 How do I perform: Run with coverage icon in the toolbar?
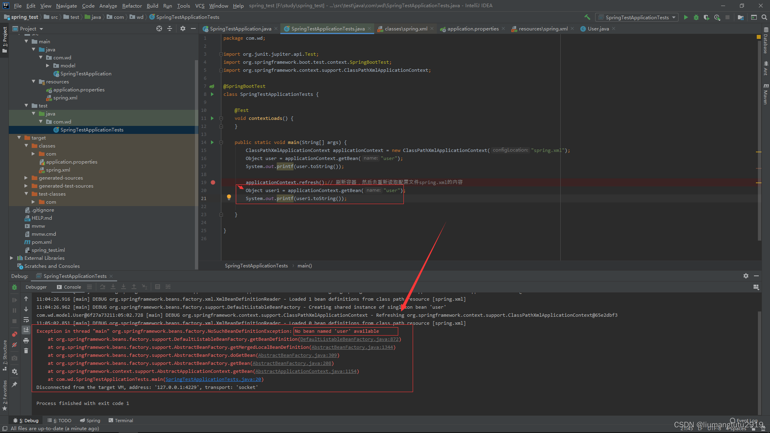point(707,17)
